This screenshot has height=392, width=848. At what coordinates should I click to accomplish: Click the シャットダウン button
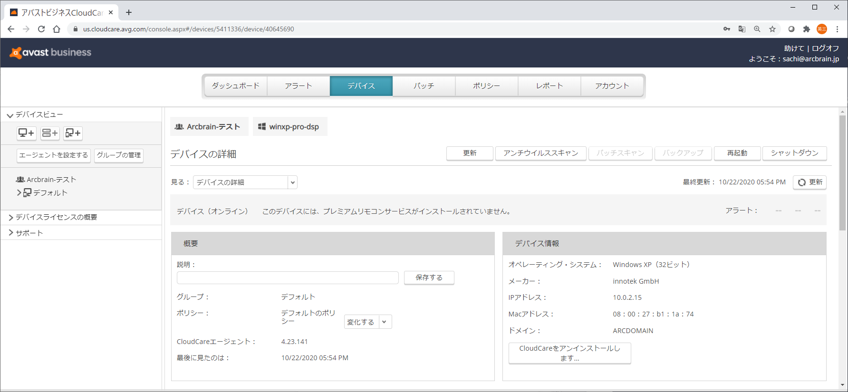click(x=795, y=153)
